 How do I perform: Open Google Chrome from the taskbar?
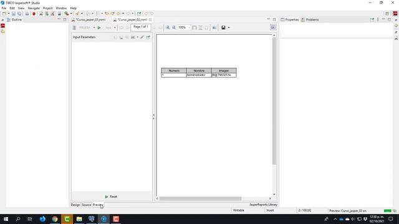[x=55, y=219]
